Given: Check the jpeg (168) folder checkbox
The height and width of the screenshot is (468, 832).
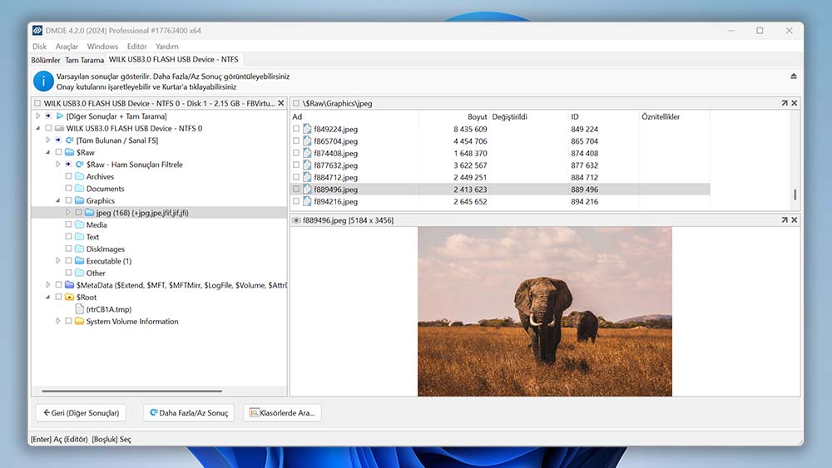Looking at the screenshot, I should pyautogui.click(x=78, y=213).
